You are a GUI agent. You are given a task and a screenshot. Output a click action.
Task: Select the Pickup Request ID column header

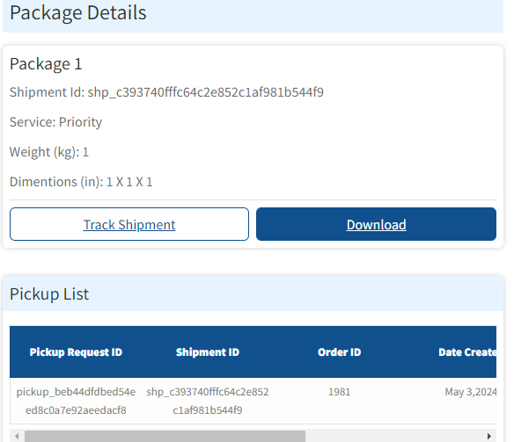pos(76,352)
